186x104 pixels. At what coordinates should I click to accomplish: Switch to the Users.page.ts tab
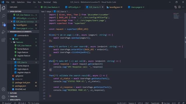coord(136,7)
